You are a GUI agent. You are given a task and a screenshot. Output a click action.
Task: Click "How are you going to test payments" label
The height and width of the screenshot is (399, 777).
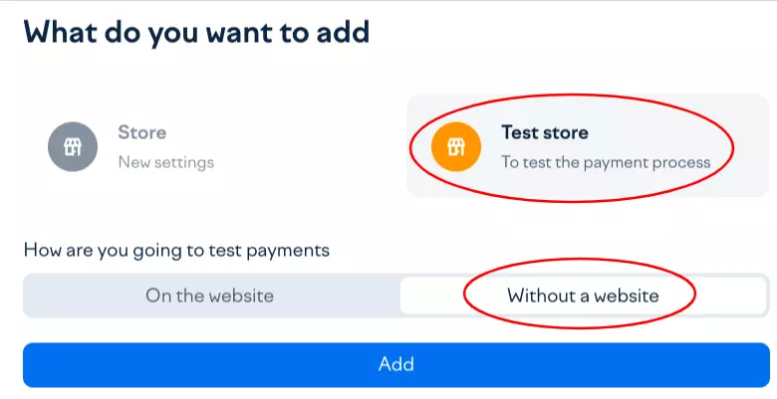click(176, 250)
